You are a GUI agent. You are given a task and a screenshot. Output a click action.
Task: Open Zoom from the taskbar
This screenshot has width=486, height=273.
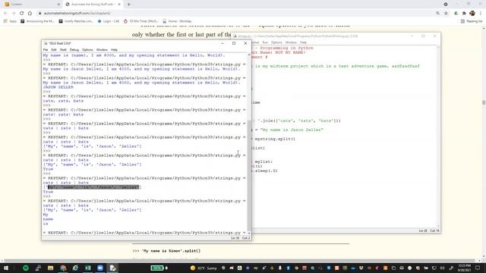[100, 268]
